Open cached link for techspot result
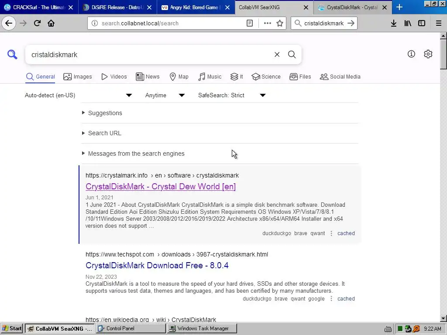Image resolution: width=447 pixels, height=335 pixels. coord(346,298)
